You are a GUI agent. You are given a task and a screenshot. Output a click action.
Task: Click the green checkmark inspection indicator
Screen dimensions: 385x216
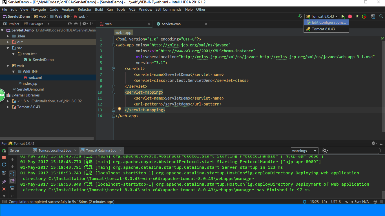[382, 39]
